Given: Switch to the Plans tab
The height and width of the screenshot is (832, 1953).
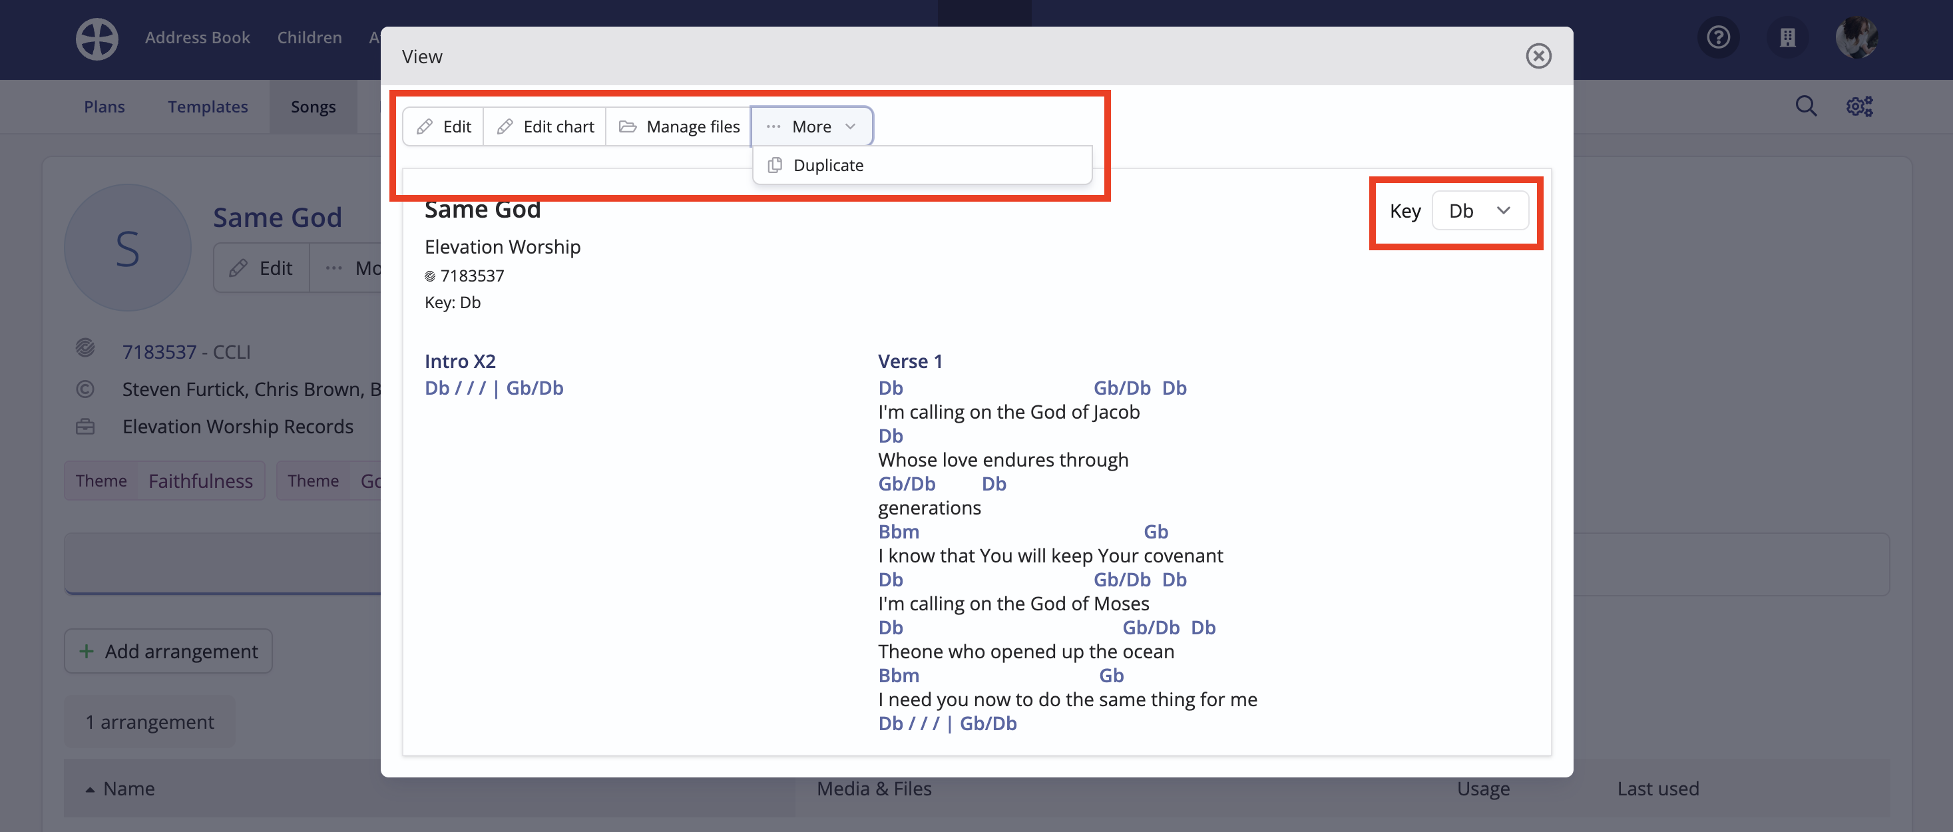Looking at the screenshot, I should 105,107.
